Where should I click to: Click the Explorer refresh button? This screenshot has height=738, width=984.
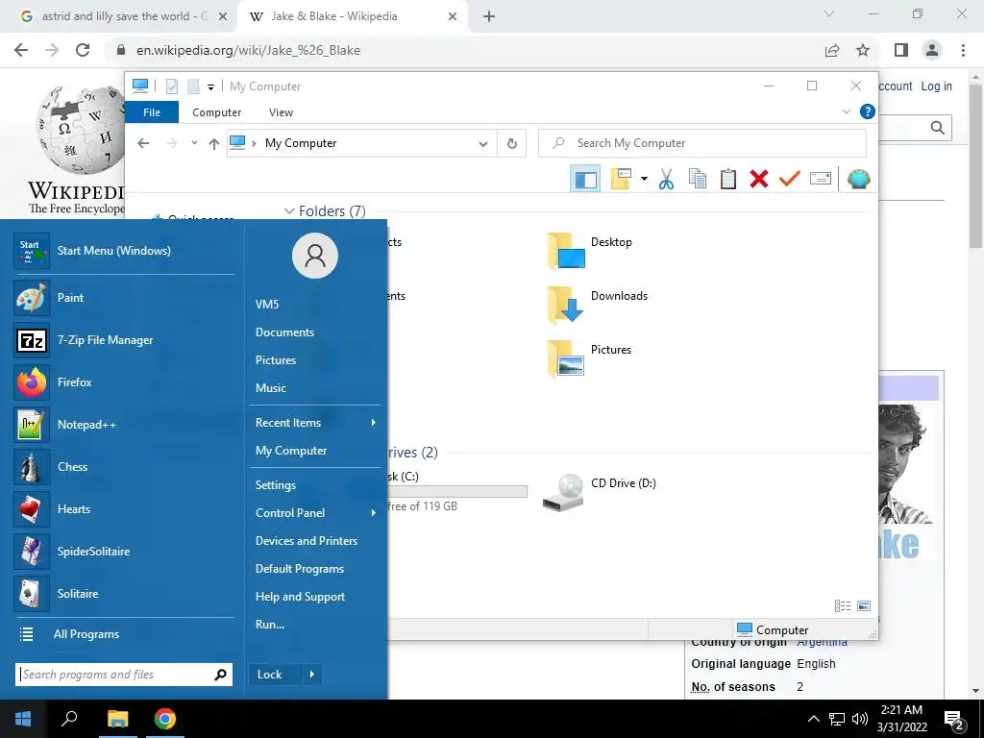(x=512, y=143)
